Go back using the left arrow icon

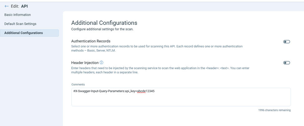click(x=7, y=6)
